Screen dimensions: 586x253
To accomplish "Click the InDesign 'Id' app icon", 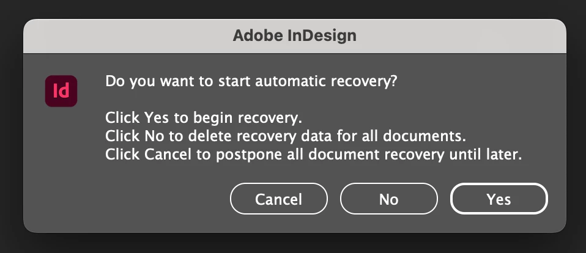I will [x=61, y=91].
